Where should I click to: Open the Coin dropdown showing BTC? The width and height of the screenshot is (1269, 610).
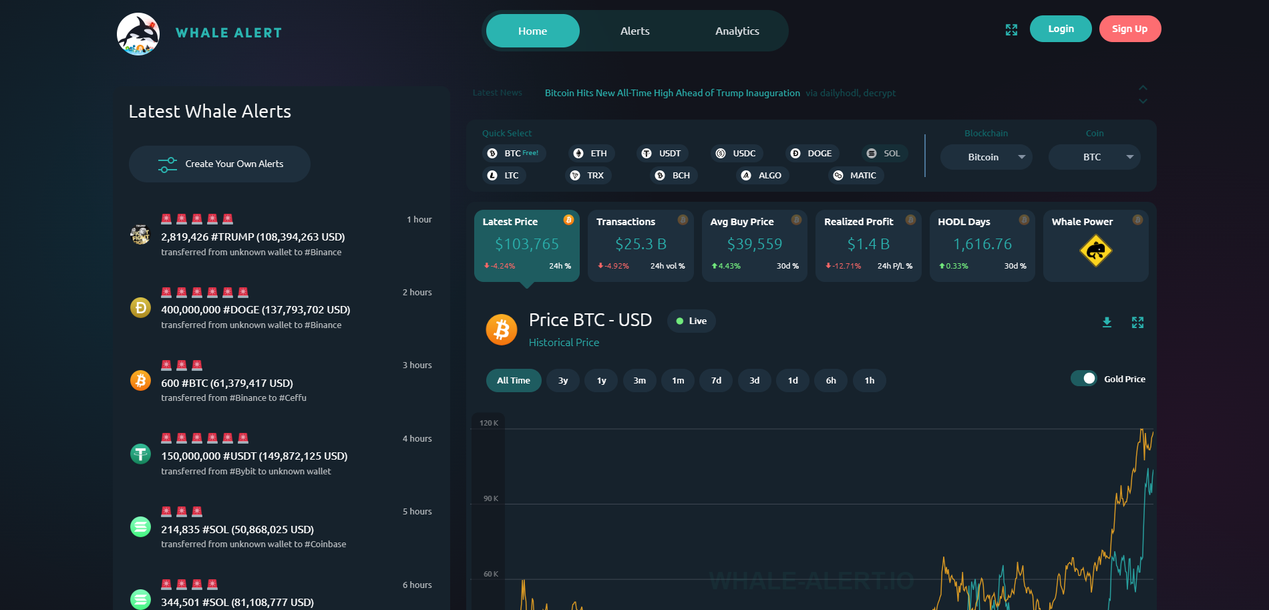(1094, 157)
